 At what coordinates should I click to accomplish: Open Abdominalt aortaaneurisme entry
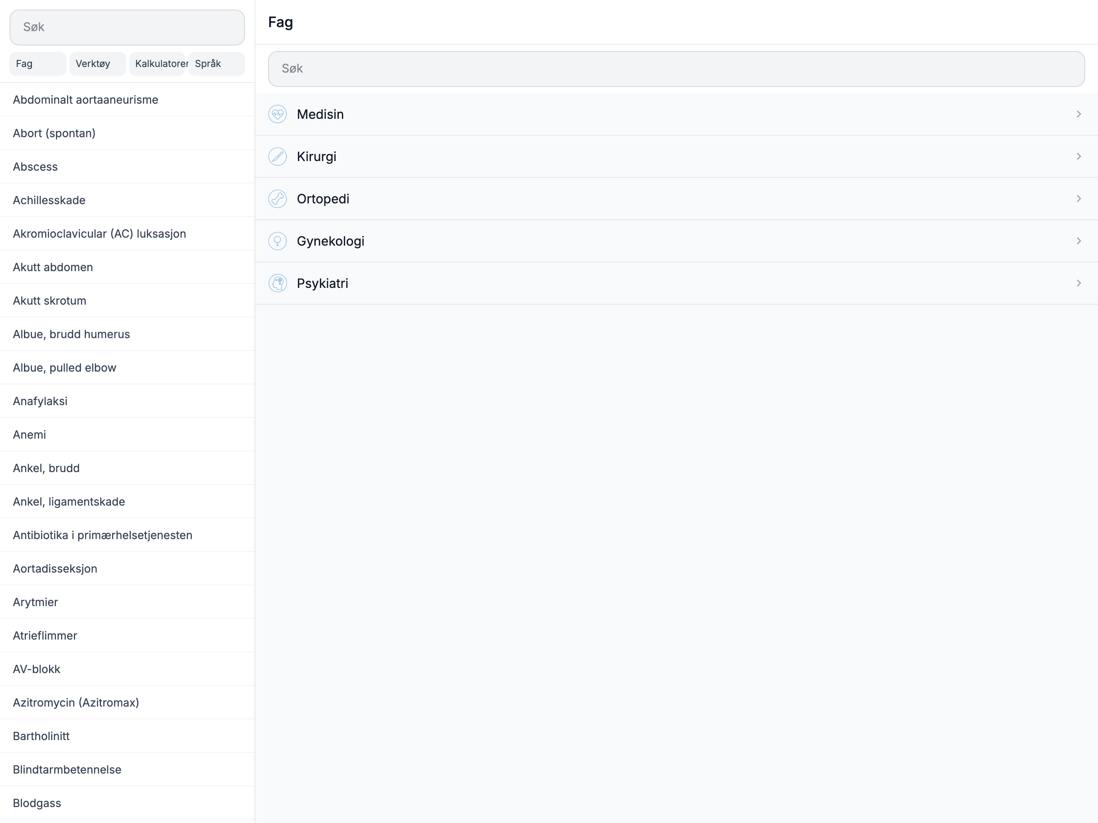tap(127, 100)
